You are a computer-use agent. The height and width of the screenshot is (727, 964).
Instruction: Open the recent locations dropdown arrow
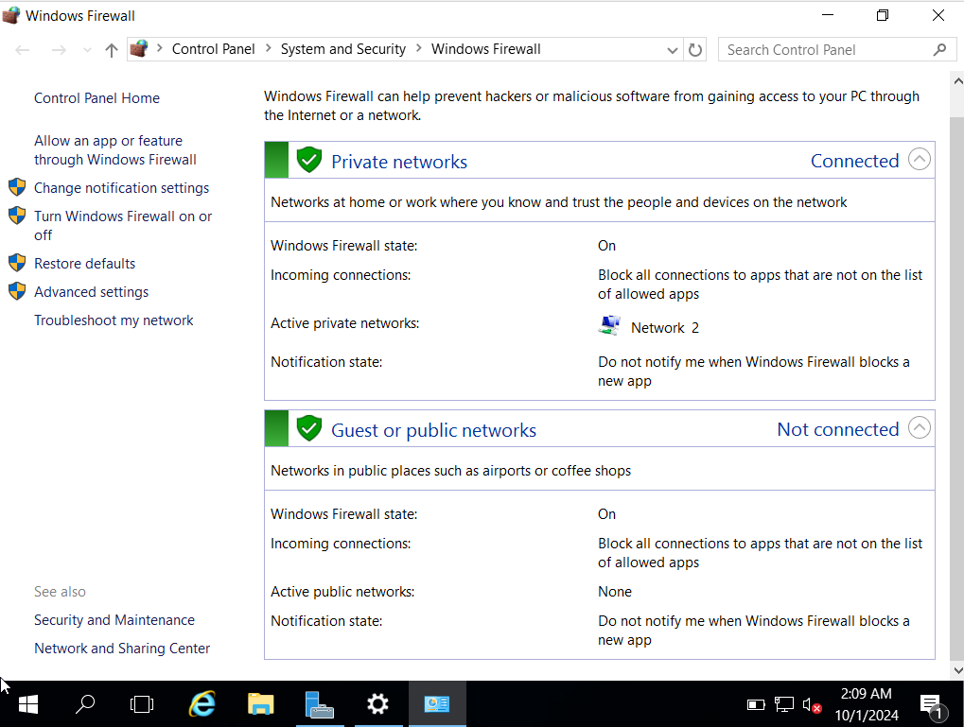pyautogui.click(x=87, y=50)
